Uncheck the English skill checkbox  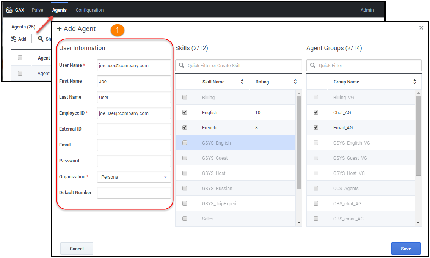pyautogui.click(x=185, y=113)
